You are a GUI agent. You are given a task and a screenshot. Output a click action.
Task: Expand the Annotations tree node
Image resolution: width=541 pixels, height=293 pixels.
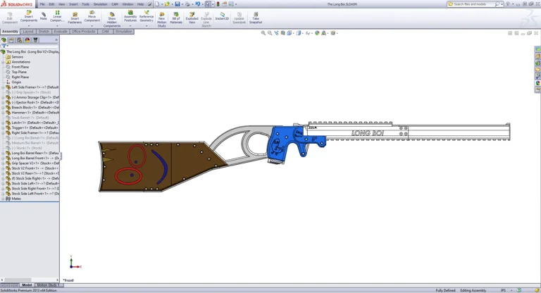pyautogui.click(x=3, y=62)
